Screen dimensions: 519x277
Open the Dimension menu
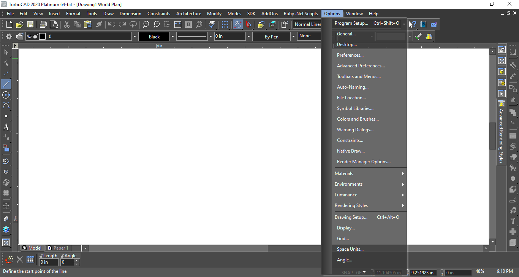(130, 14)
